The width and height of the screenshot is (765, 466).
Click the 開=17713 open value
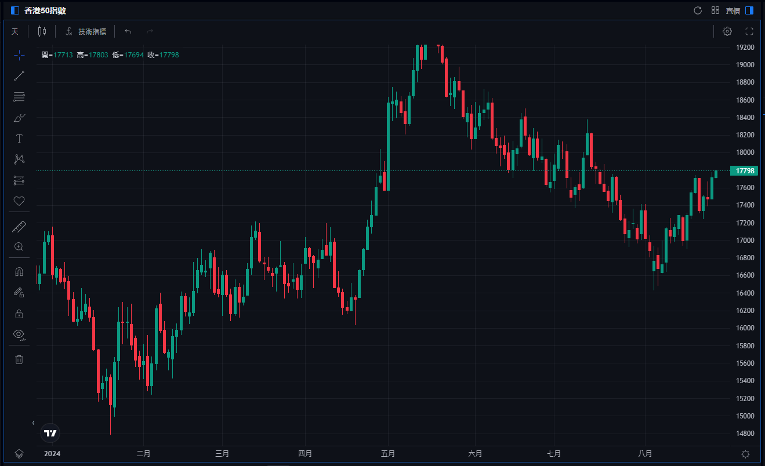pyautogui.click(x=57, y=54)
